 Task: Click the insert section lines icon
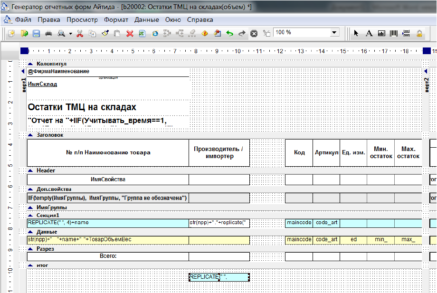pyautogui.click(x=406, y=34)
